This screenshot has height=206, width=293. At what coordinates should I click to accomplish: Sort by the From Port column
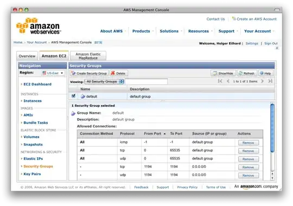pyautogui.click(x=155, y=134)
